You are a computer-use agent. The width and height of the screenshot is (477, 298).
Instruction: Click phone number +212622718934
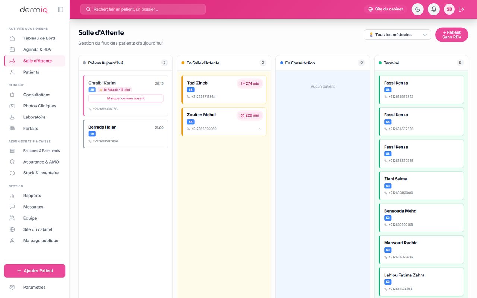(203, 97)
